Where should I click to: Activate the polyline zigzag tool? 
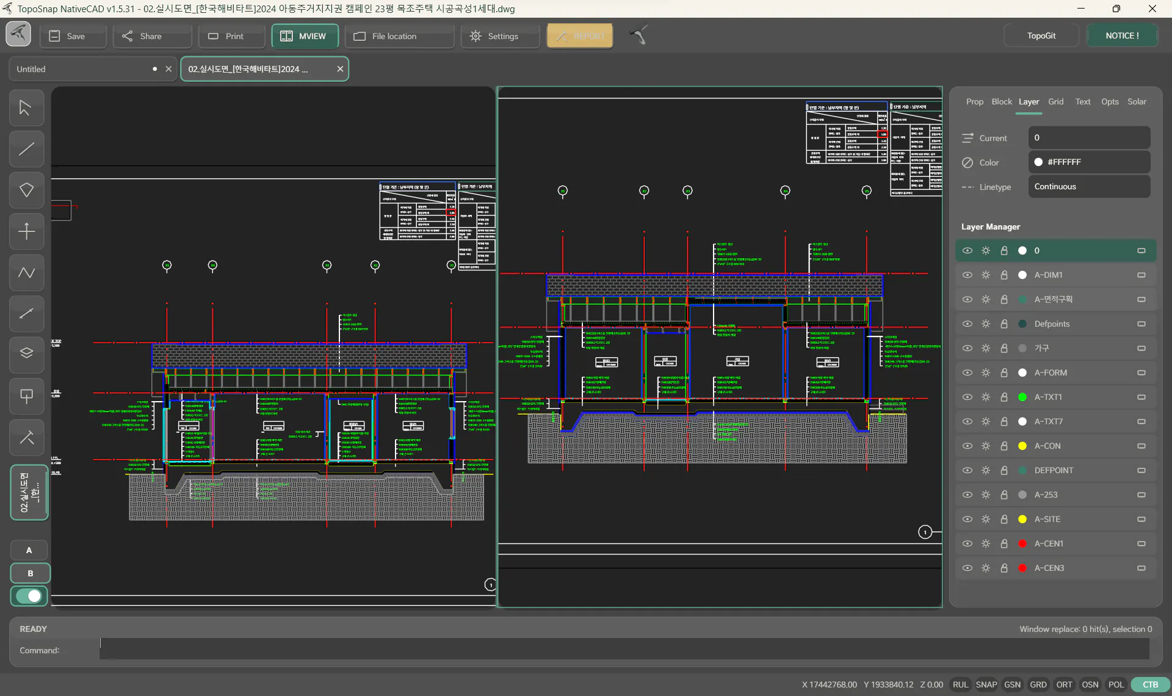tap(26, 272)
